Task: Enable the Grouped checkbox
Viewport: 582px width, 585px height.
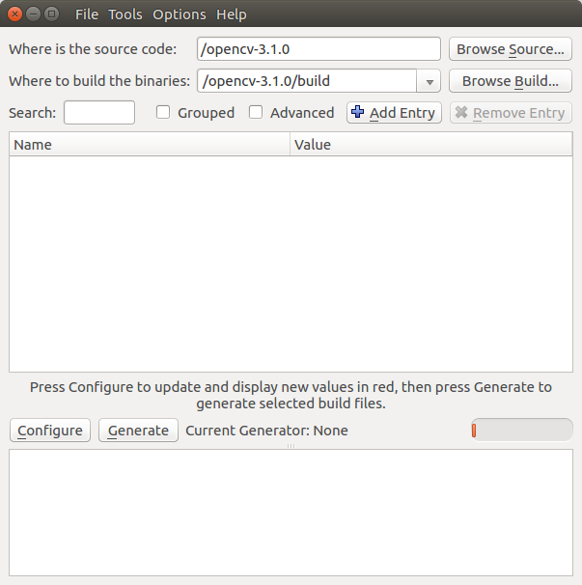Action: [x=163, y=113]
